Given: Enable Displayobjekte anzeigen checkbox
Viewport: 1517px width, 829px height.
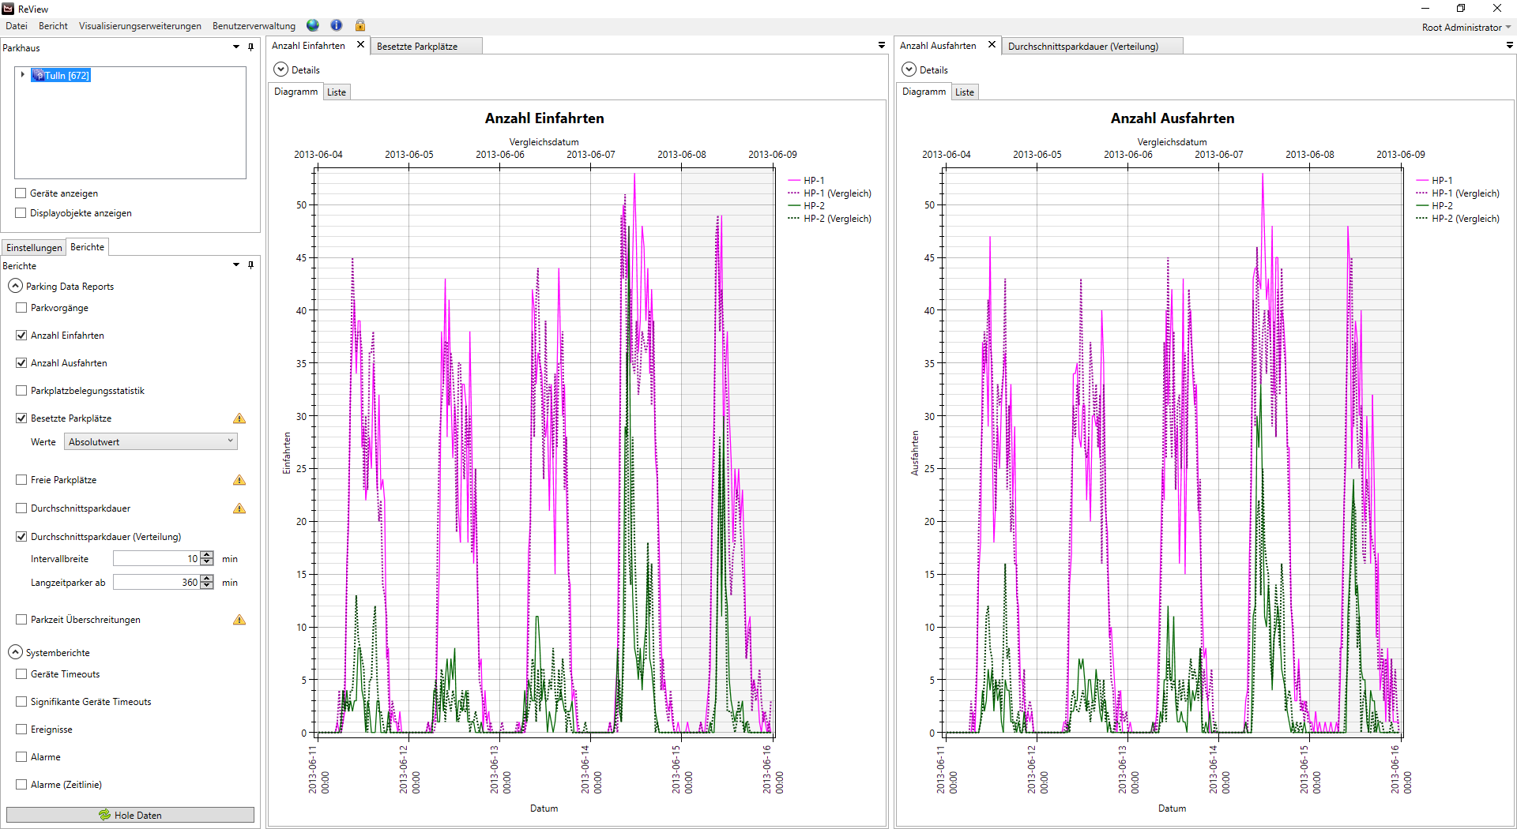Looking at the screenshot, I should [21, 212].
